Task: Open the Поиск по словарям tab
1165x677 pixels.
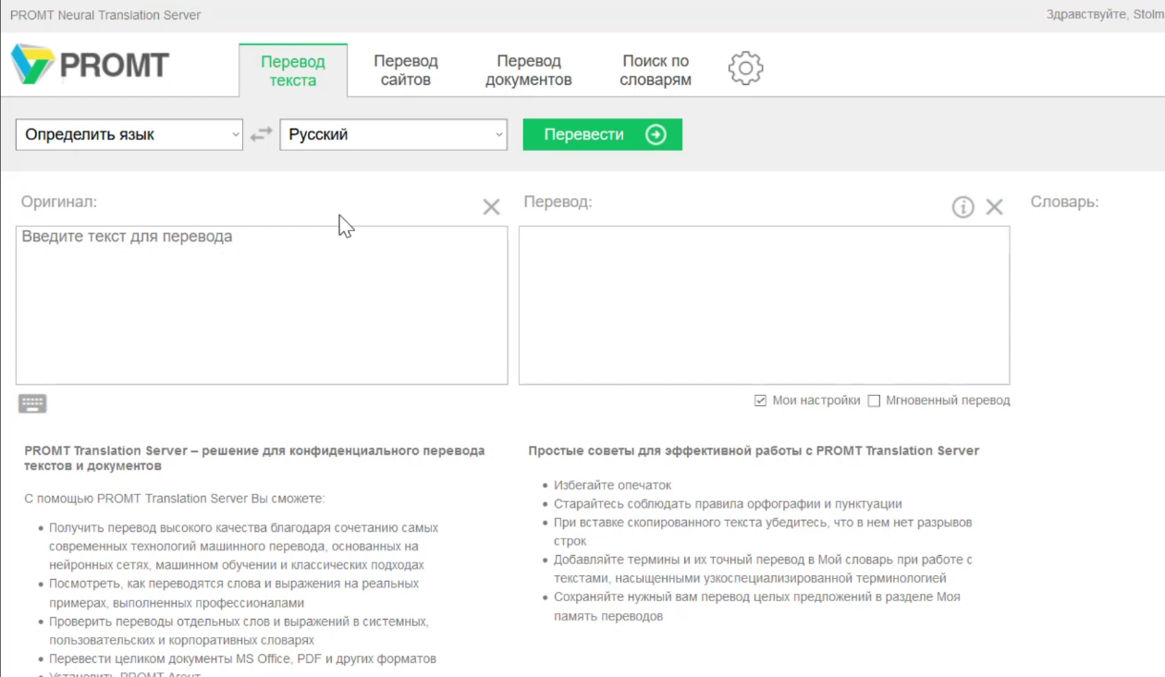Action: [656, 70]
